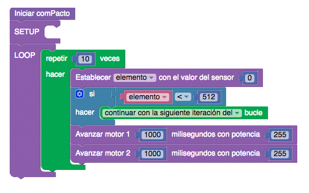Click the comparison value field showing 512

pyautogui.click(x=209, y=97)
